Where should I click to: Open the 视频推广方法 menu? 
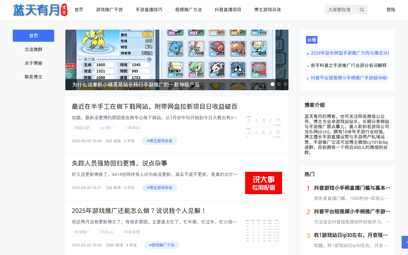[x=188, y=10]
